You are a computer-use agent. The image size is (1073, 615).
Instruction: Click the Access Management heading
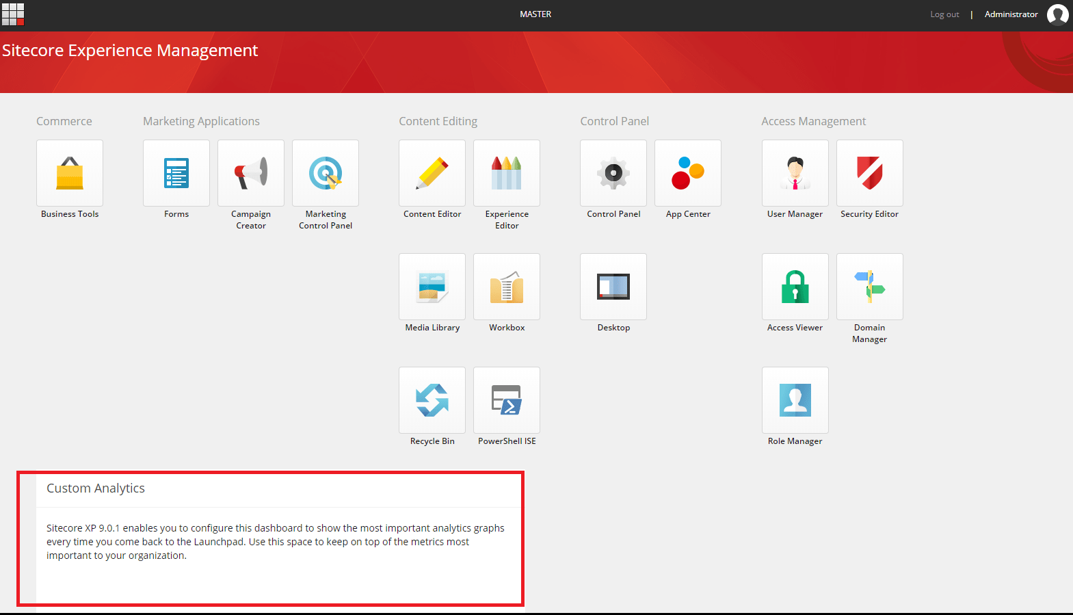pos(814,121)
